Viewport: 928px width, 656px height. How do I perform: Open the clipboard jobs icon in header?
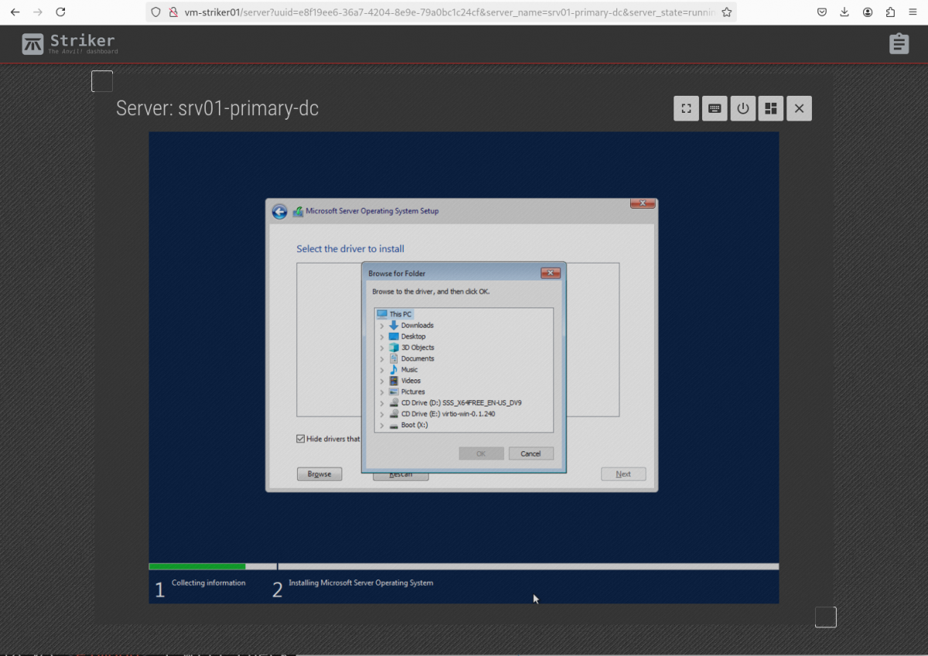(x=899, y=44)
